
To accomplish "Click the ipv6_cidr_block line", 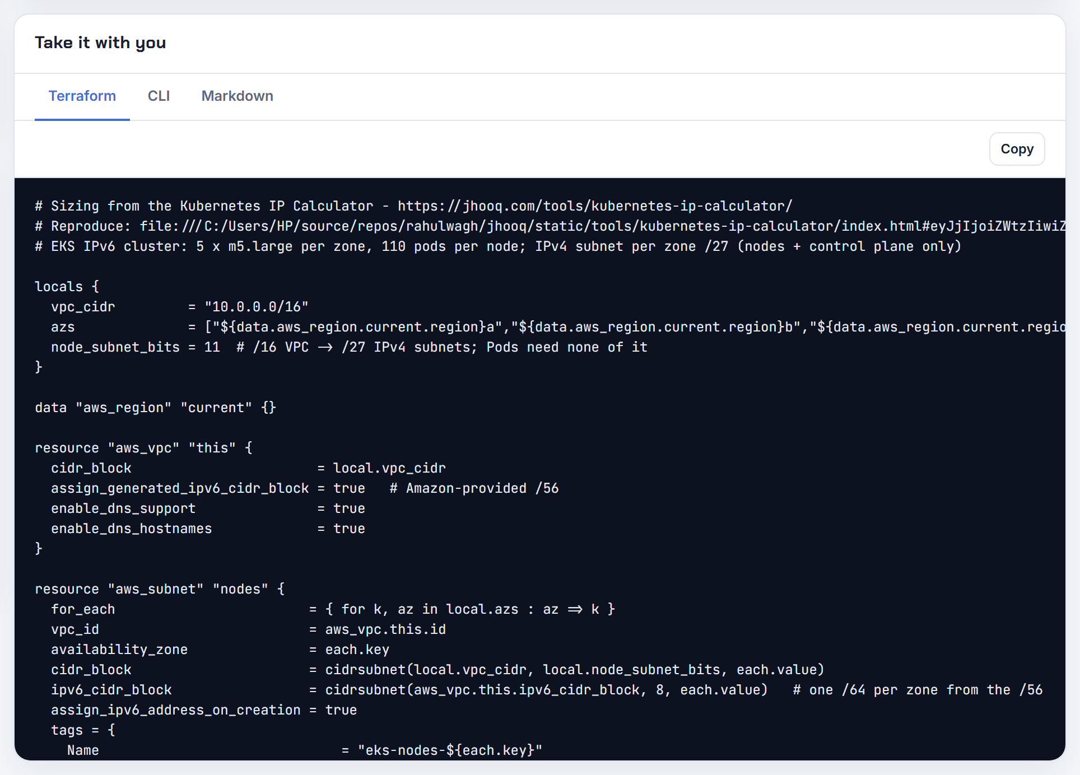I will coord(547,690).
